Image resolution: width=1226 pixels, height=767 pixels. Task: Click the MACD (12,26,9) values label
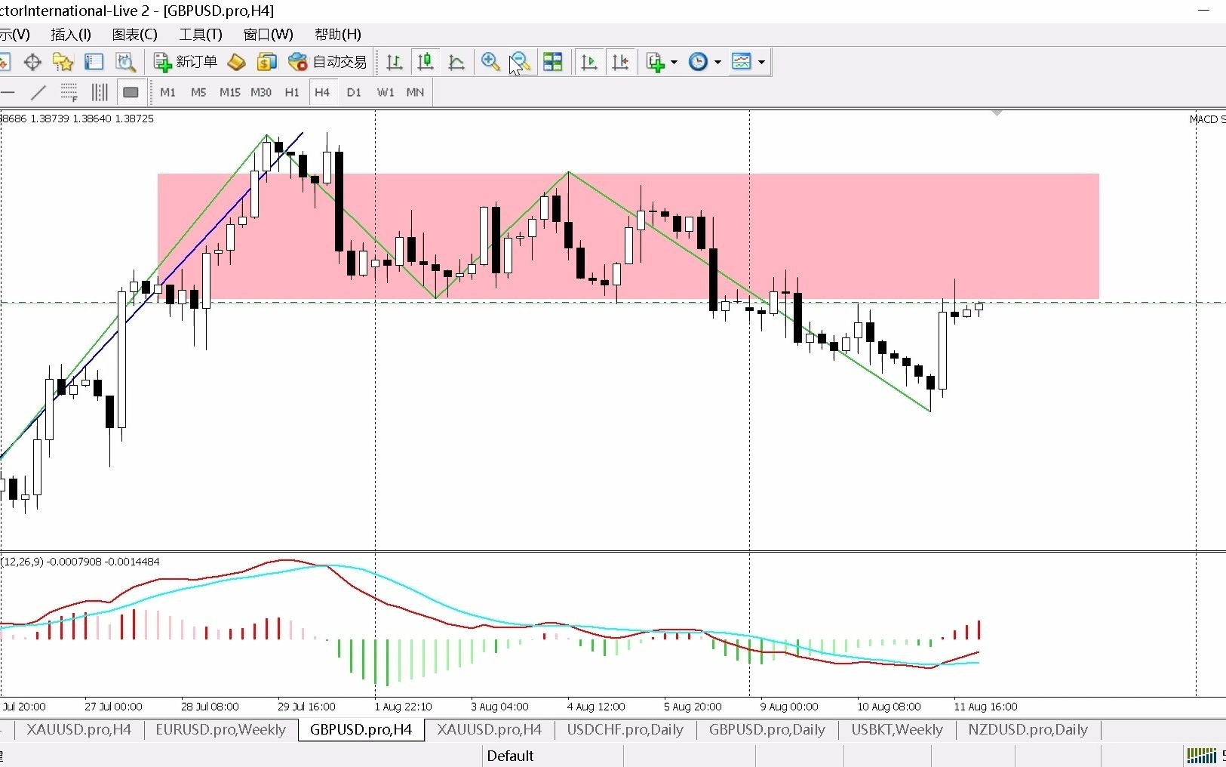pos(80,562)
